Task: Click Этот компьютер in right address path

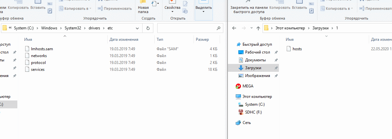Action: tap(290, 28)
